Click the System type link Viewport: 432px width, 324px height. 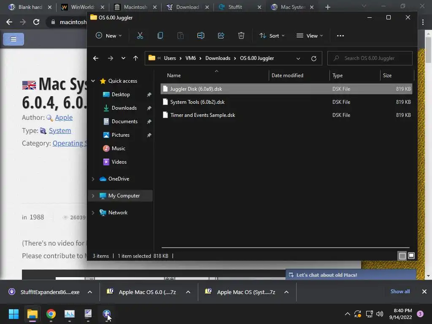(x=60, y=131)
